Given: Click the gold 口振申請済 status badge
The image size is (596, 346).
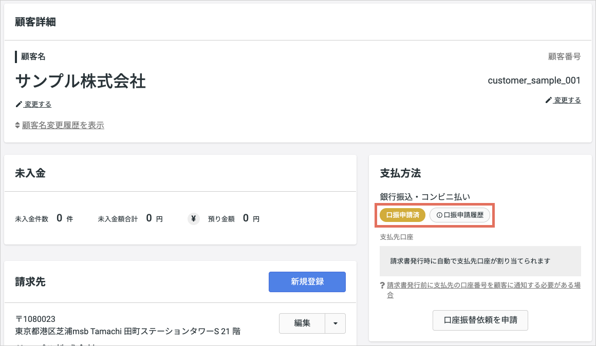Looking at the screenshot, I should coord(403,215).
